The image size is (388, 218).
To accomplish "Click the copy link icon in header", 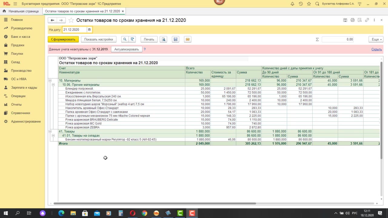I will click(367, 20).
